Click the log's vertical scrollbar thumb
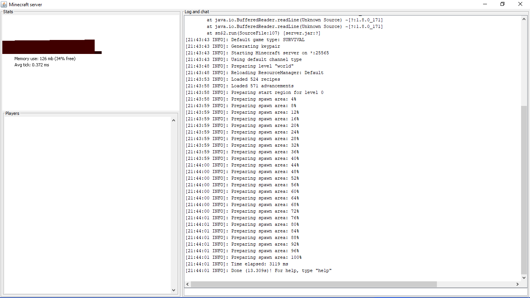 click(x=524, y=190)
